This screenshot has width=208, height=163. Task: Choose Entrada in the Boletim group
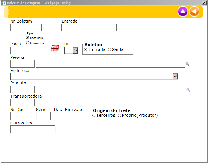click(x=85, y=49)
